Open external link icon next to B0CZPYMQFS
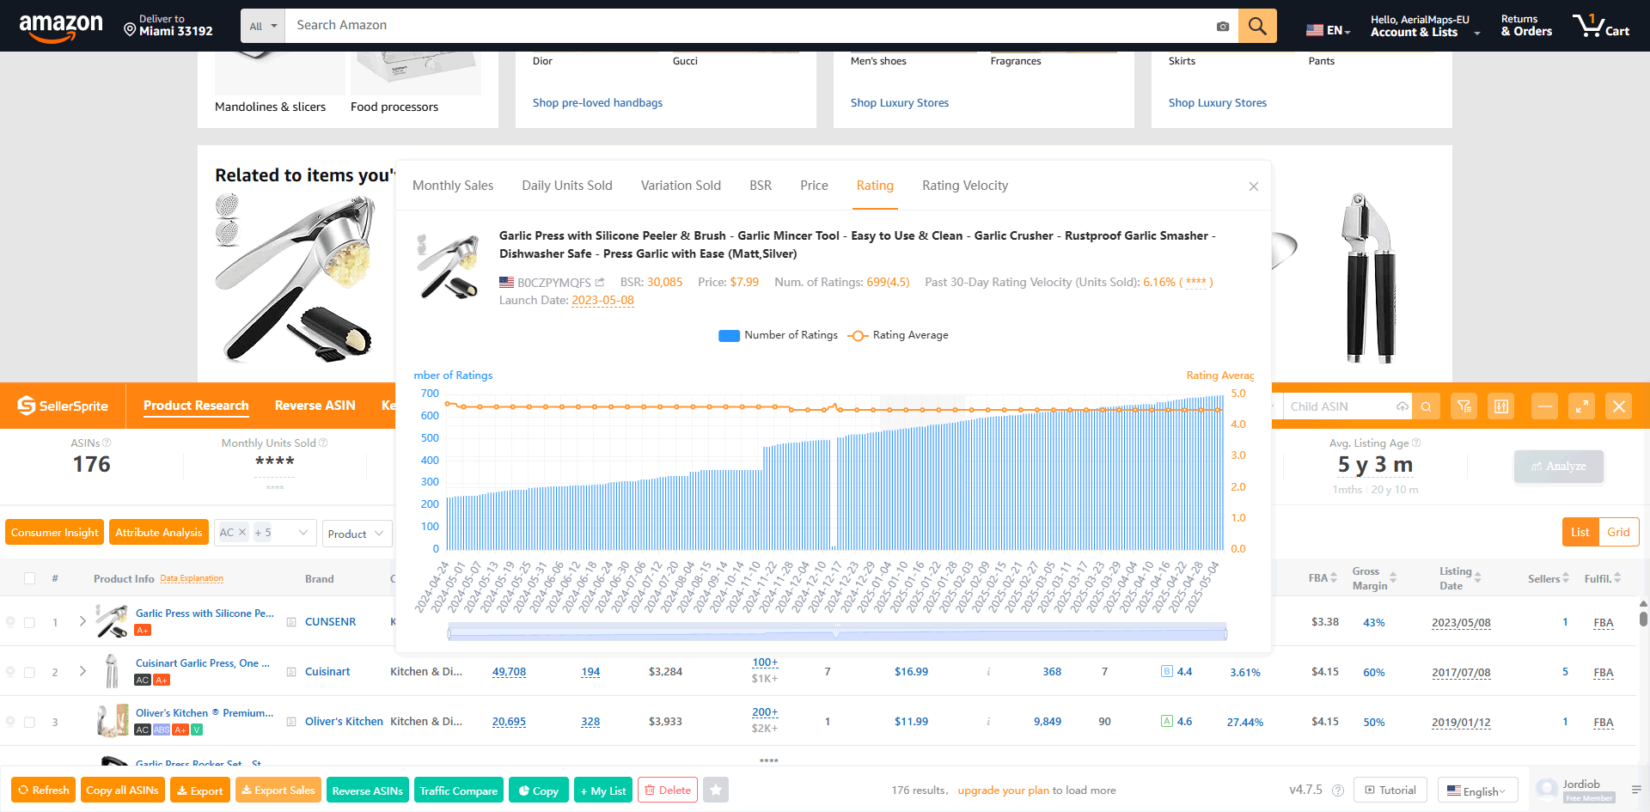The width and height of the screenshot is (1650, 812). coord(600,282)
